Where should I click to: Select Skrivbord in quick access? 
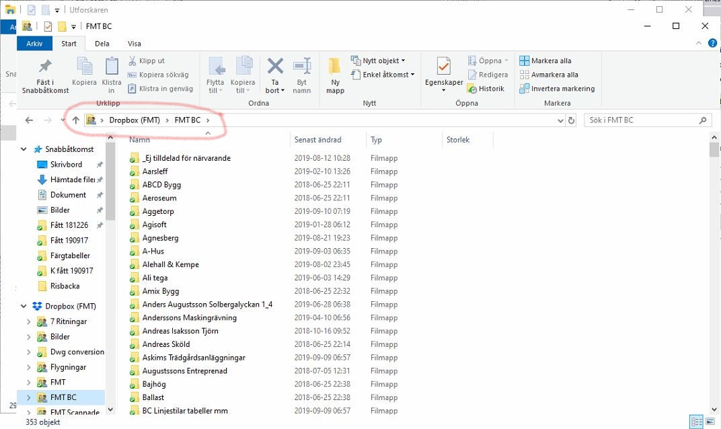coord(66,164)
